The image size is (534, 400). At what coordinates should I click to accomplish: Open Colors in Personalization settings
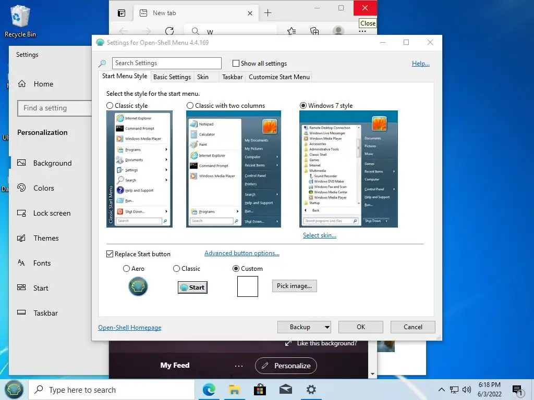pos(44,188)
